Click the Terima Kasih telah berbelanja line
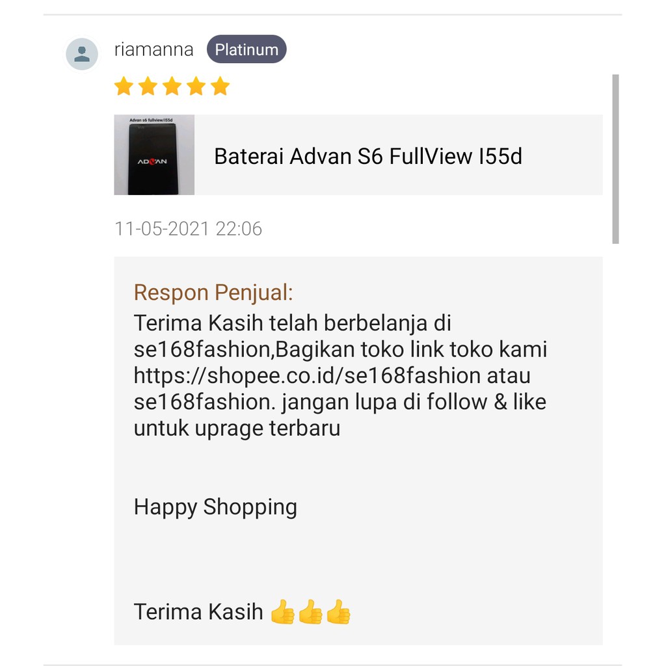Screen dimensions: 666x666 [292, 323]
